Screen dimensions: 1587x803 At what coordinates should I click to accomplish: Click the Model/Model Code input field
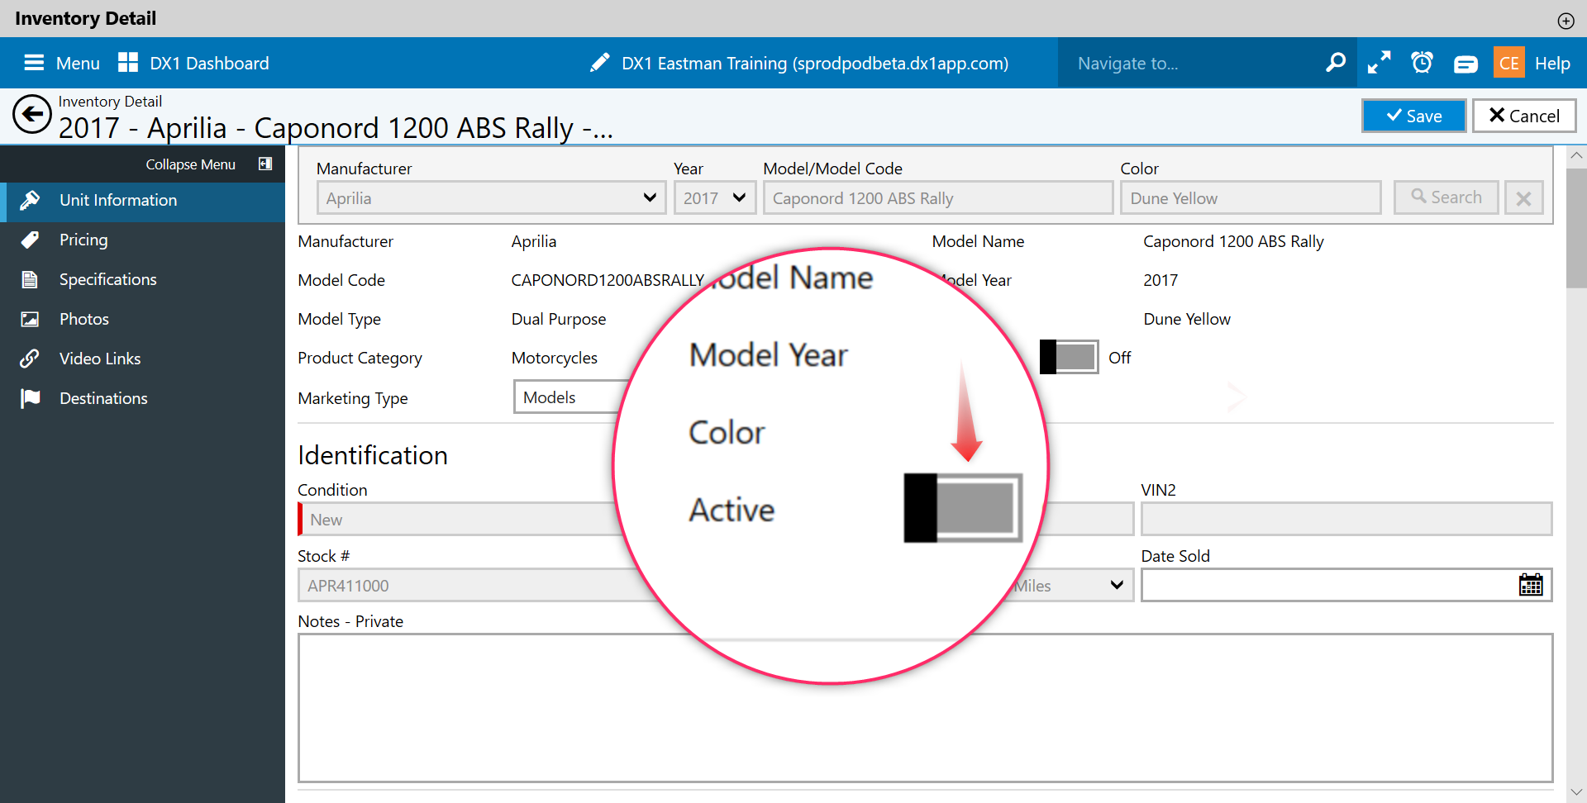click(938, 198)
